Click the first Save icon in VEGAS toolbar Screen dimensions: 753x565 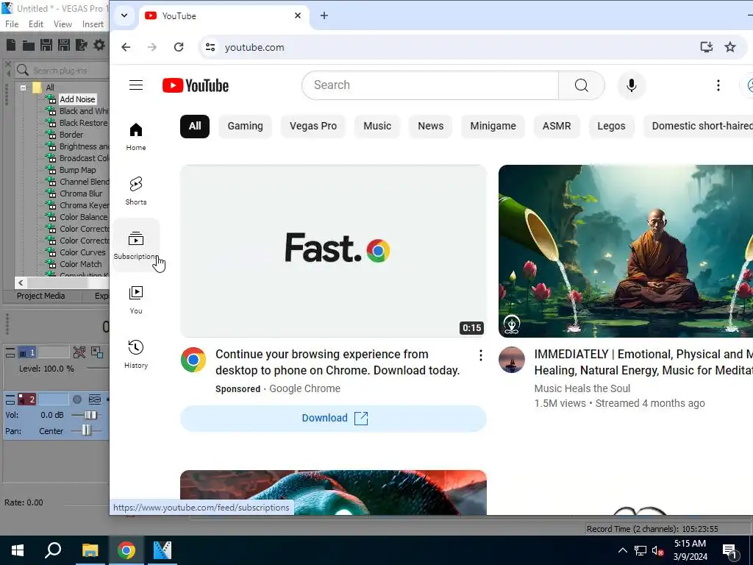point(46,45)
